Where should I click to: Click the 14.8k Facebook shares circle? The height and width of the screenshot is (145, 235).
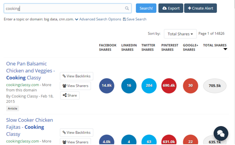click(107, 85)
